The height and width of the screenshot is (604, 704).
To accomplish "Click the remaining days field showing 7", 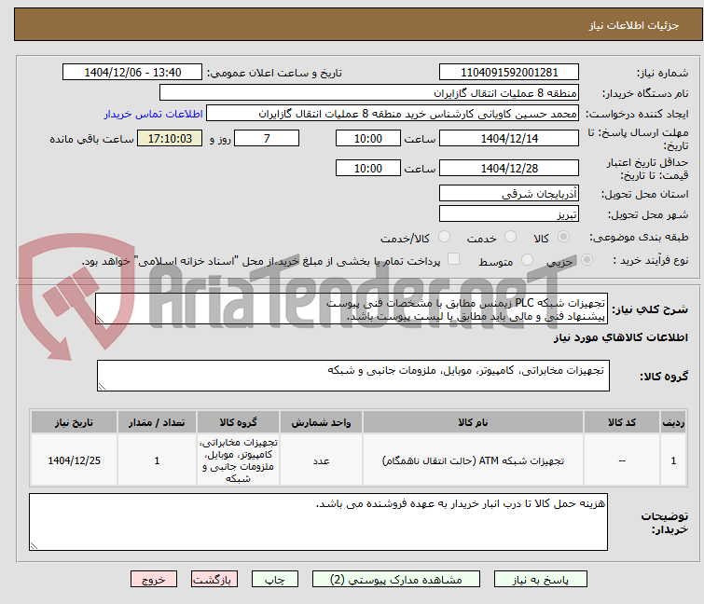I will 267,138.
